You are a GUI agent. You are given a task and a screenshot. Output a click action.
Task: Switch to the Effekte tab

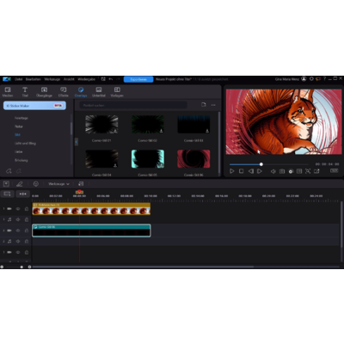pyautogui.click(x=64, y=92)
